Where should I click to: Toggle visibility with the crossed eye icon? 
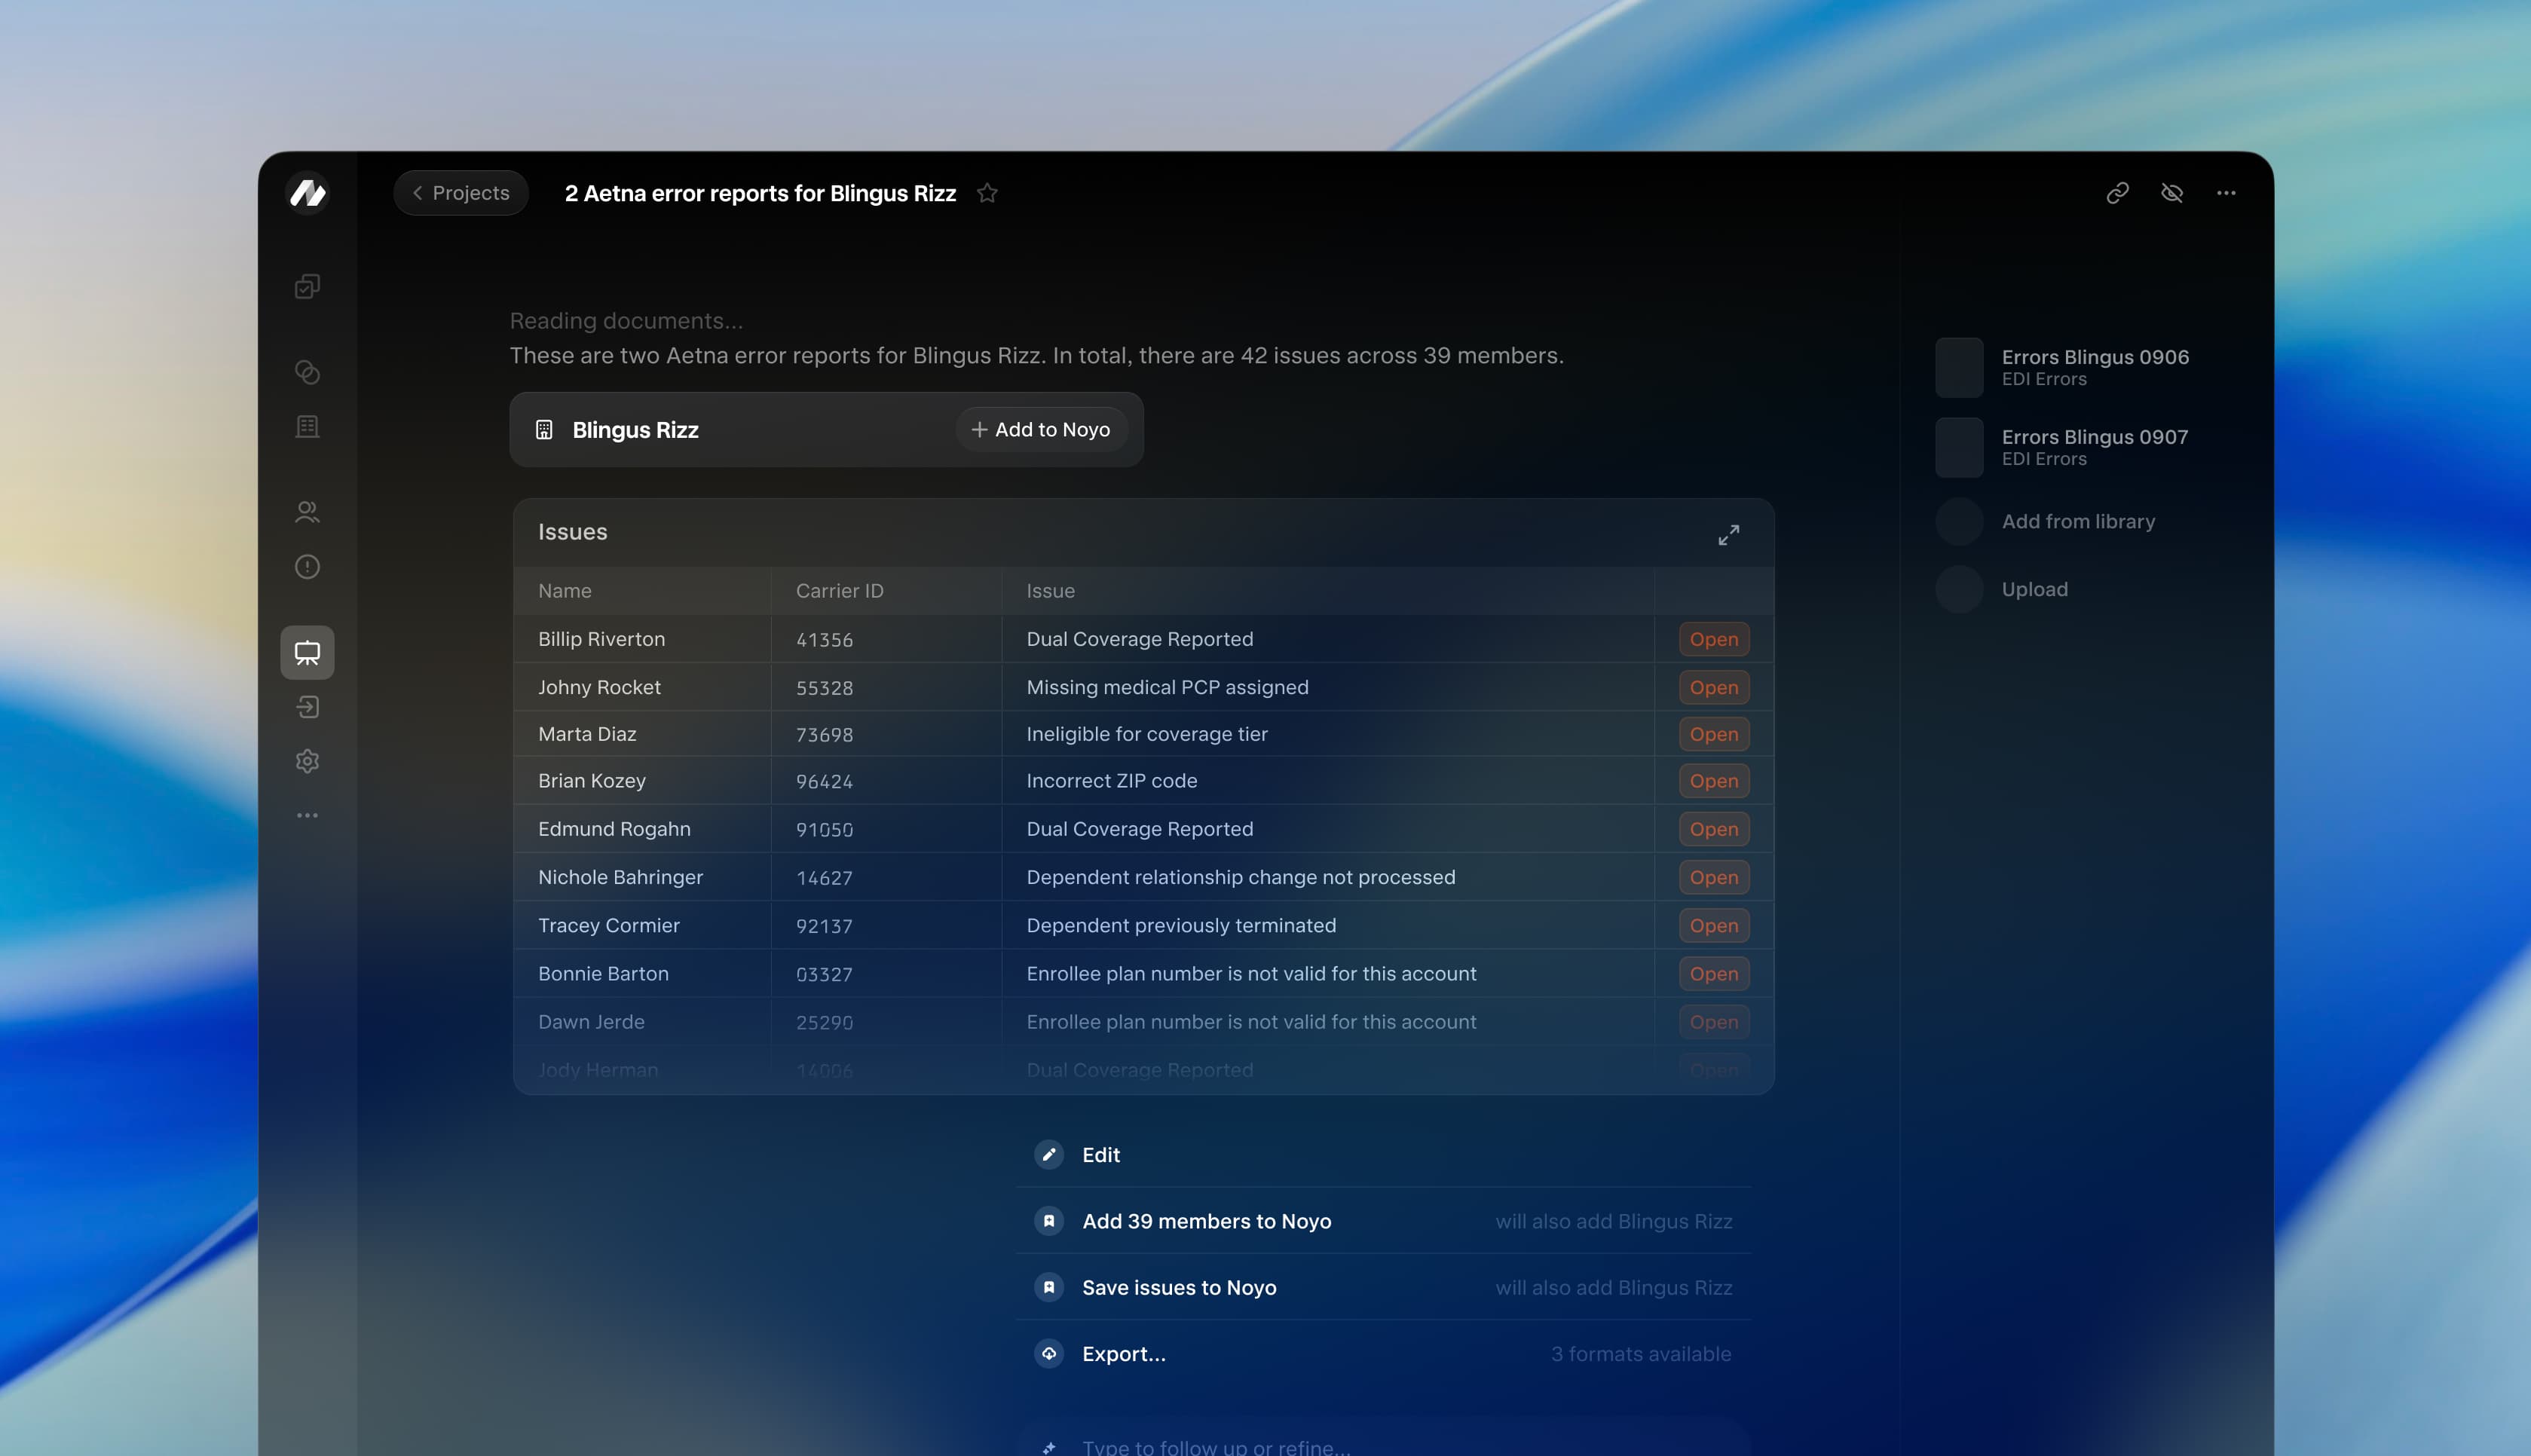[x=2171, y=193]
